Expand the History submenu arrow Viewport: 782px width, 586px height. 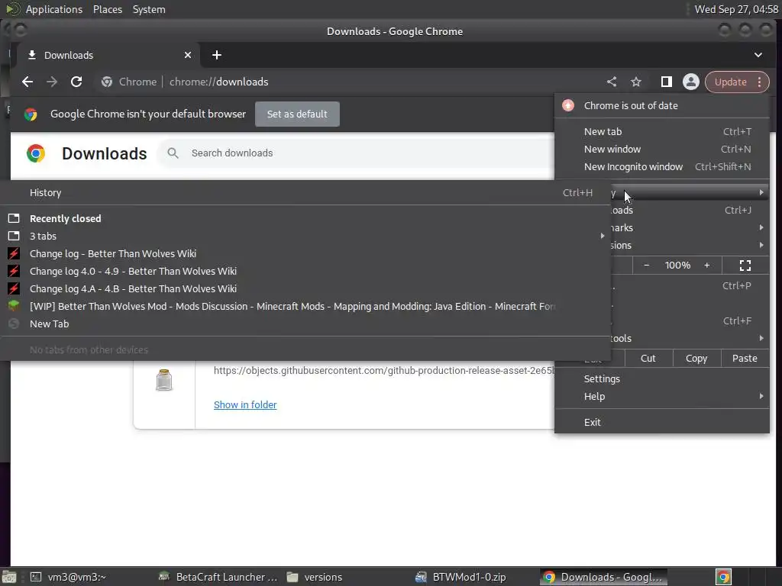point(761,192)
